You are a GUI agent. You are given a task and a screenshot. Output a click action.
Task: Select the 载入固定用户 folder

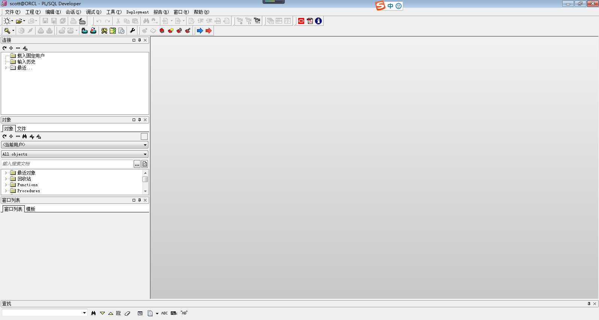pos(31,56)
